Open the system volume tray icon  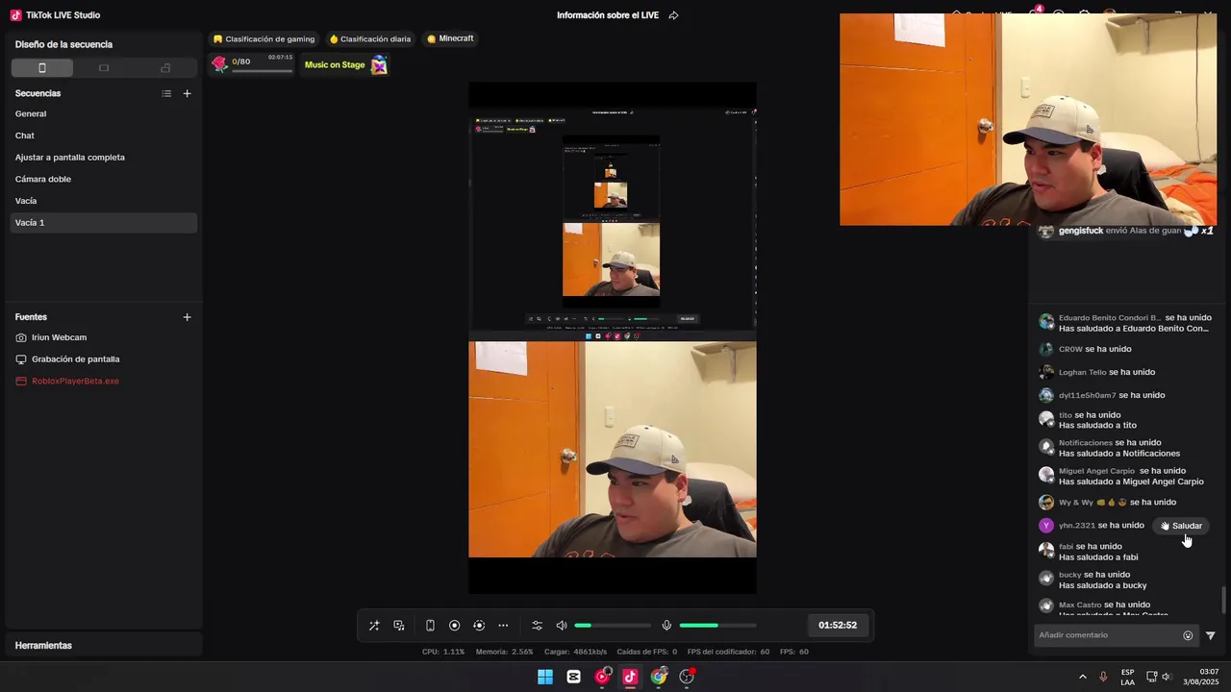point(1167,677)
